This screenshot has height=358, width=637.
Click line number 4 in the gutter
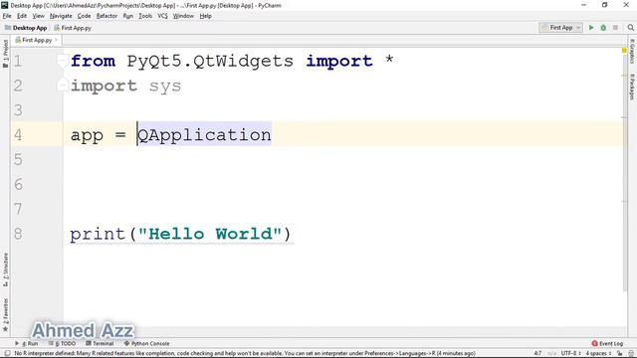(18, 135)
